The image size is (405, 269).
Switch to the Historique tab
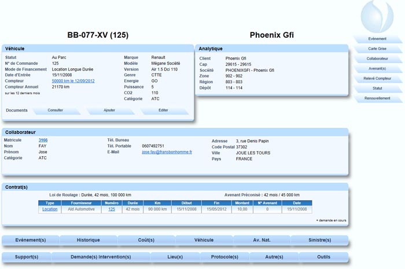click(89, 240)
